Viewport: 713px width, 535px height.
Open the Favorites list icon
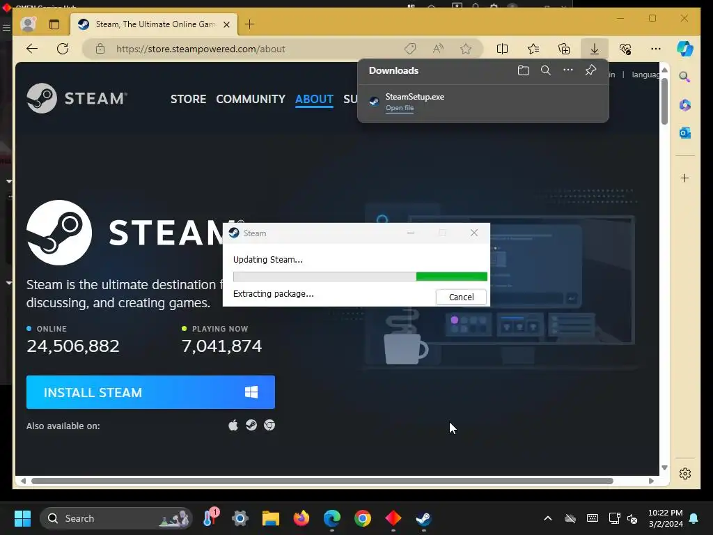[x=533, y=49]
